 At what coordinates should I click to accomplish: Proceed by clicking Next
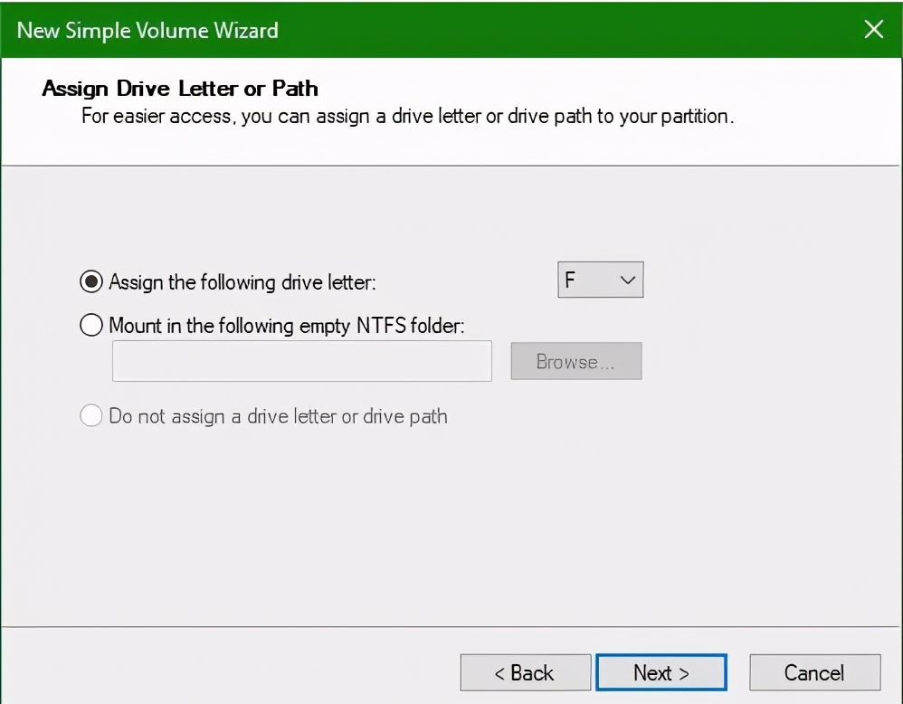coord(661,672)
